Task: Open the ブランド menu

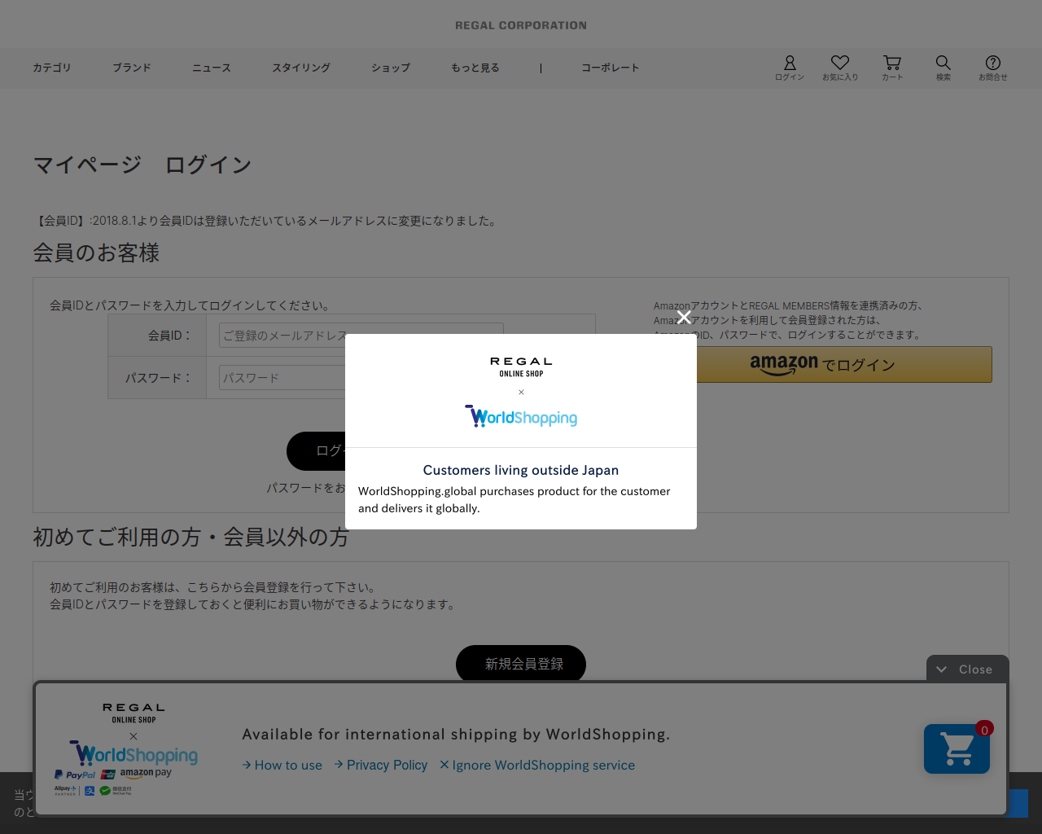Action: (x=132, y=68)
